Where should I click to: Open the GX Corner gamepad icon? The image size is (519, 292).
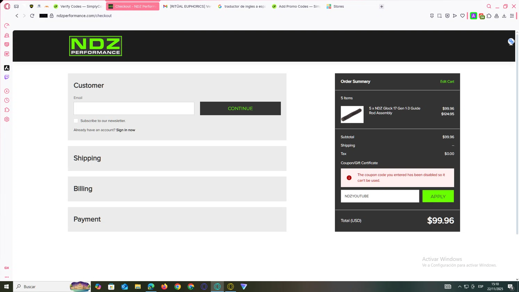(16, 6)
